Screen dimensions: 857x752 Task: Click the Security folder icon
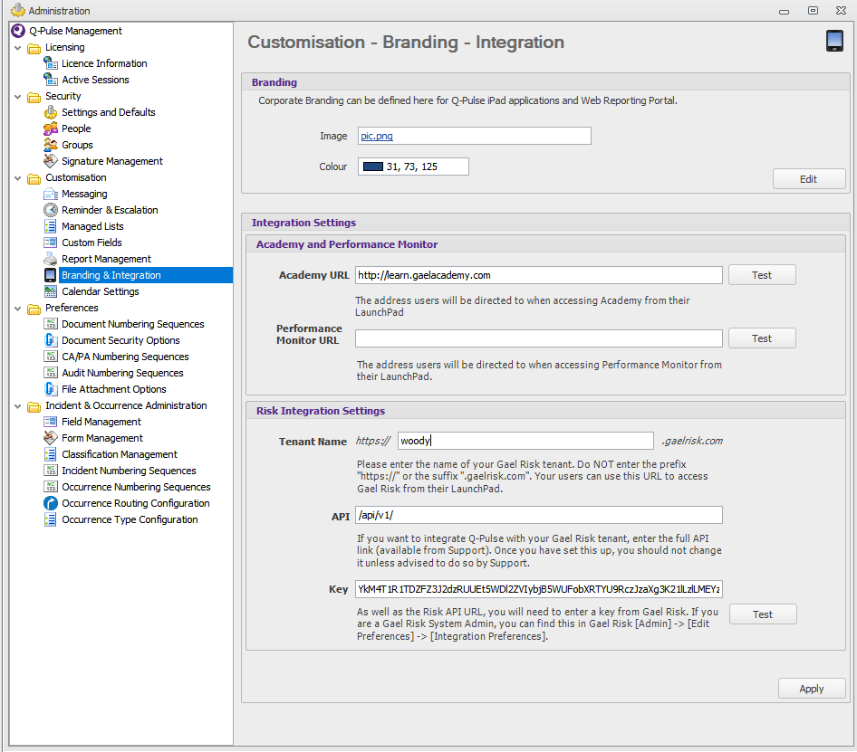(34, 97)
